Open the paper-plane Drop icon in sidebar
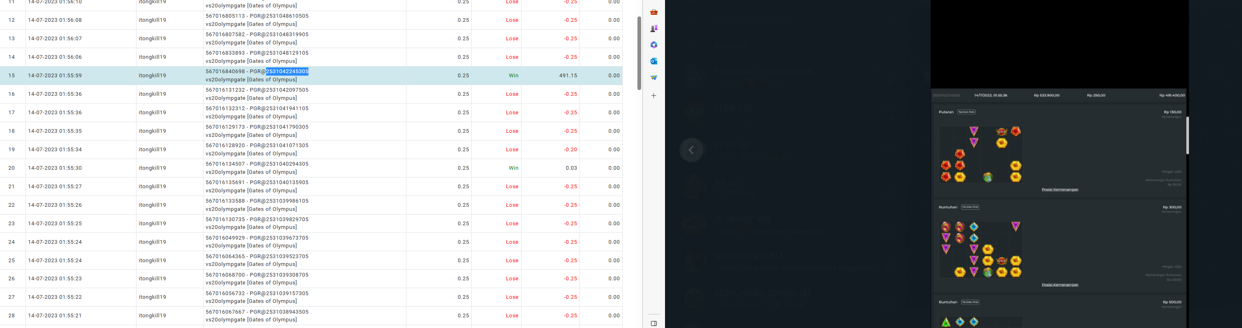The height and width of the screenshot is (328, 1242). 654,78
